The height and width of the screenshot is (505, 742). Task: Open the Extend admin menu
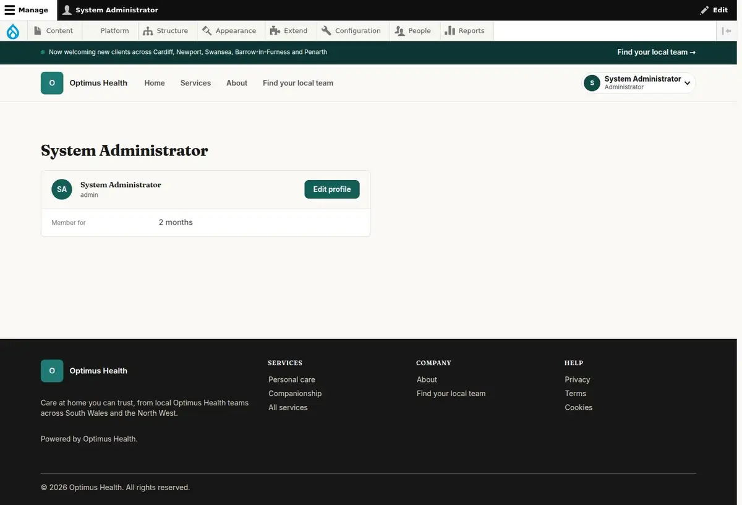coord(289,31)
